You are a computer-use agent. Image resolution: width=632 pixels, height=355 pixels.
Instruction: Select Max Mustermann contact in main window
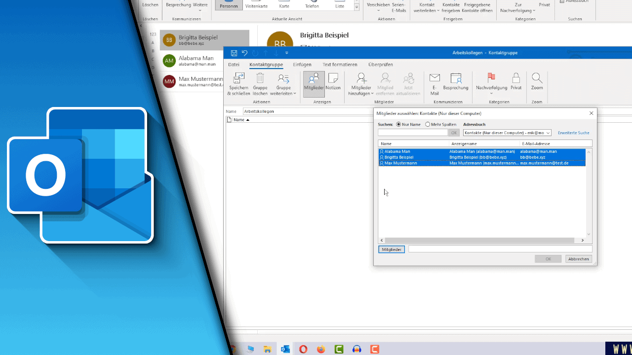point(193,81)
